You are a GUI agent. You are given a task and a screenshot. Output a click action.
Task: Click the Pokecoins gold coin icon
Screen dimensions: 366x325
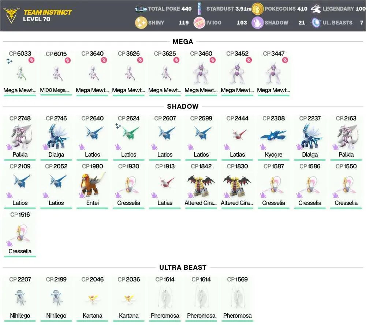[257, 9]
